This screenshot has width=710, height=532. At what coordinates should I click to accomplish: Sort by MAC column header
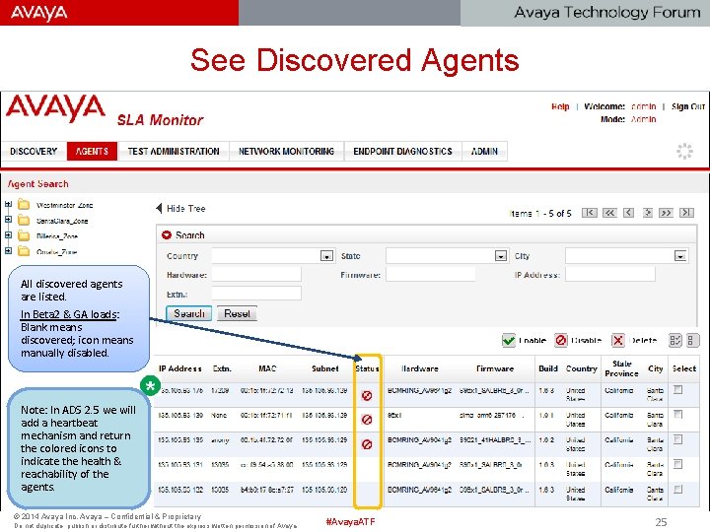(x=267, y=368)
